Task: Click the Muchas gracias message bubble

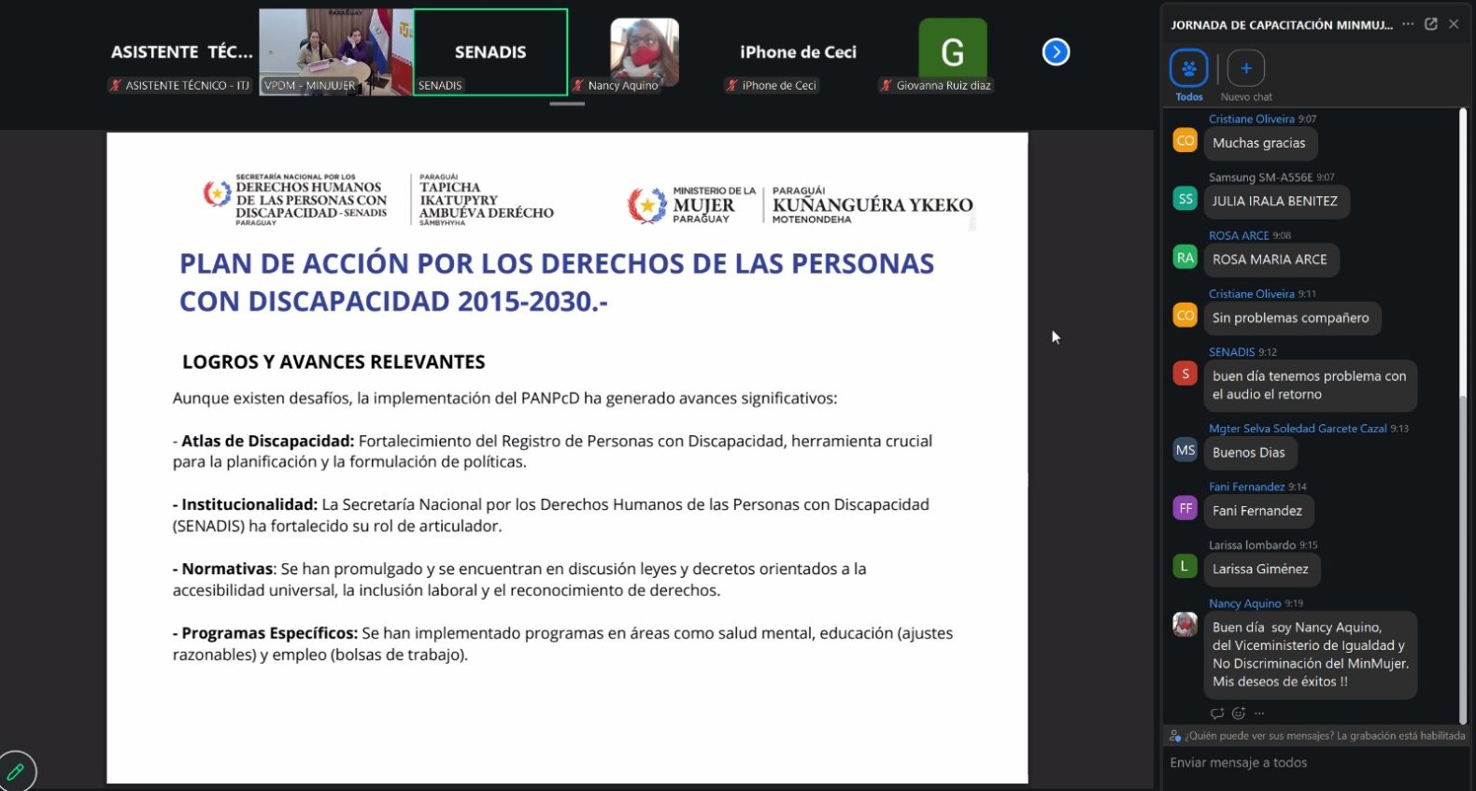Action: (x=1260, y=143)
